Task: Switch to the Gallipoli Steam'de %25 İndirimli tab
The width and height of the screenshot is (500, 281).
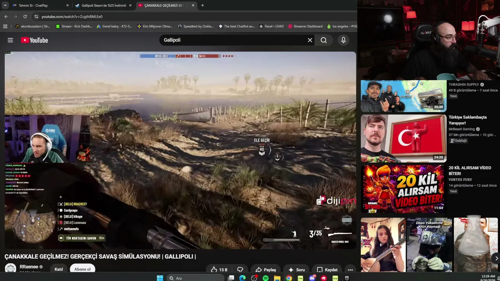Action: 103,5
